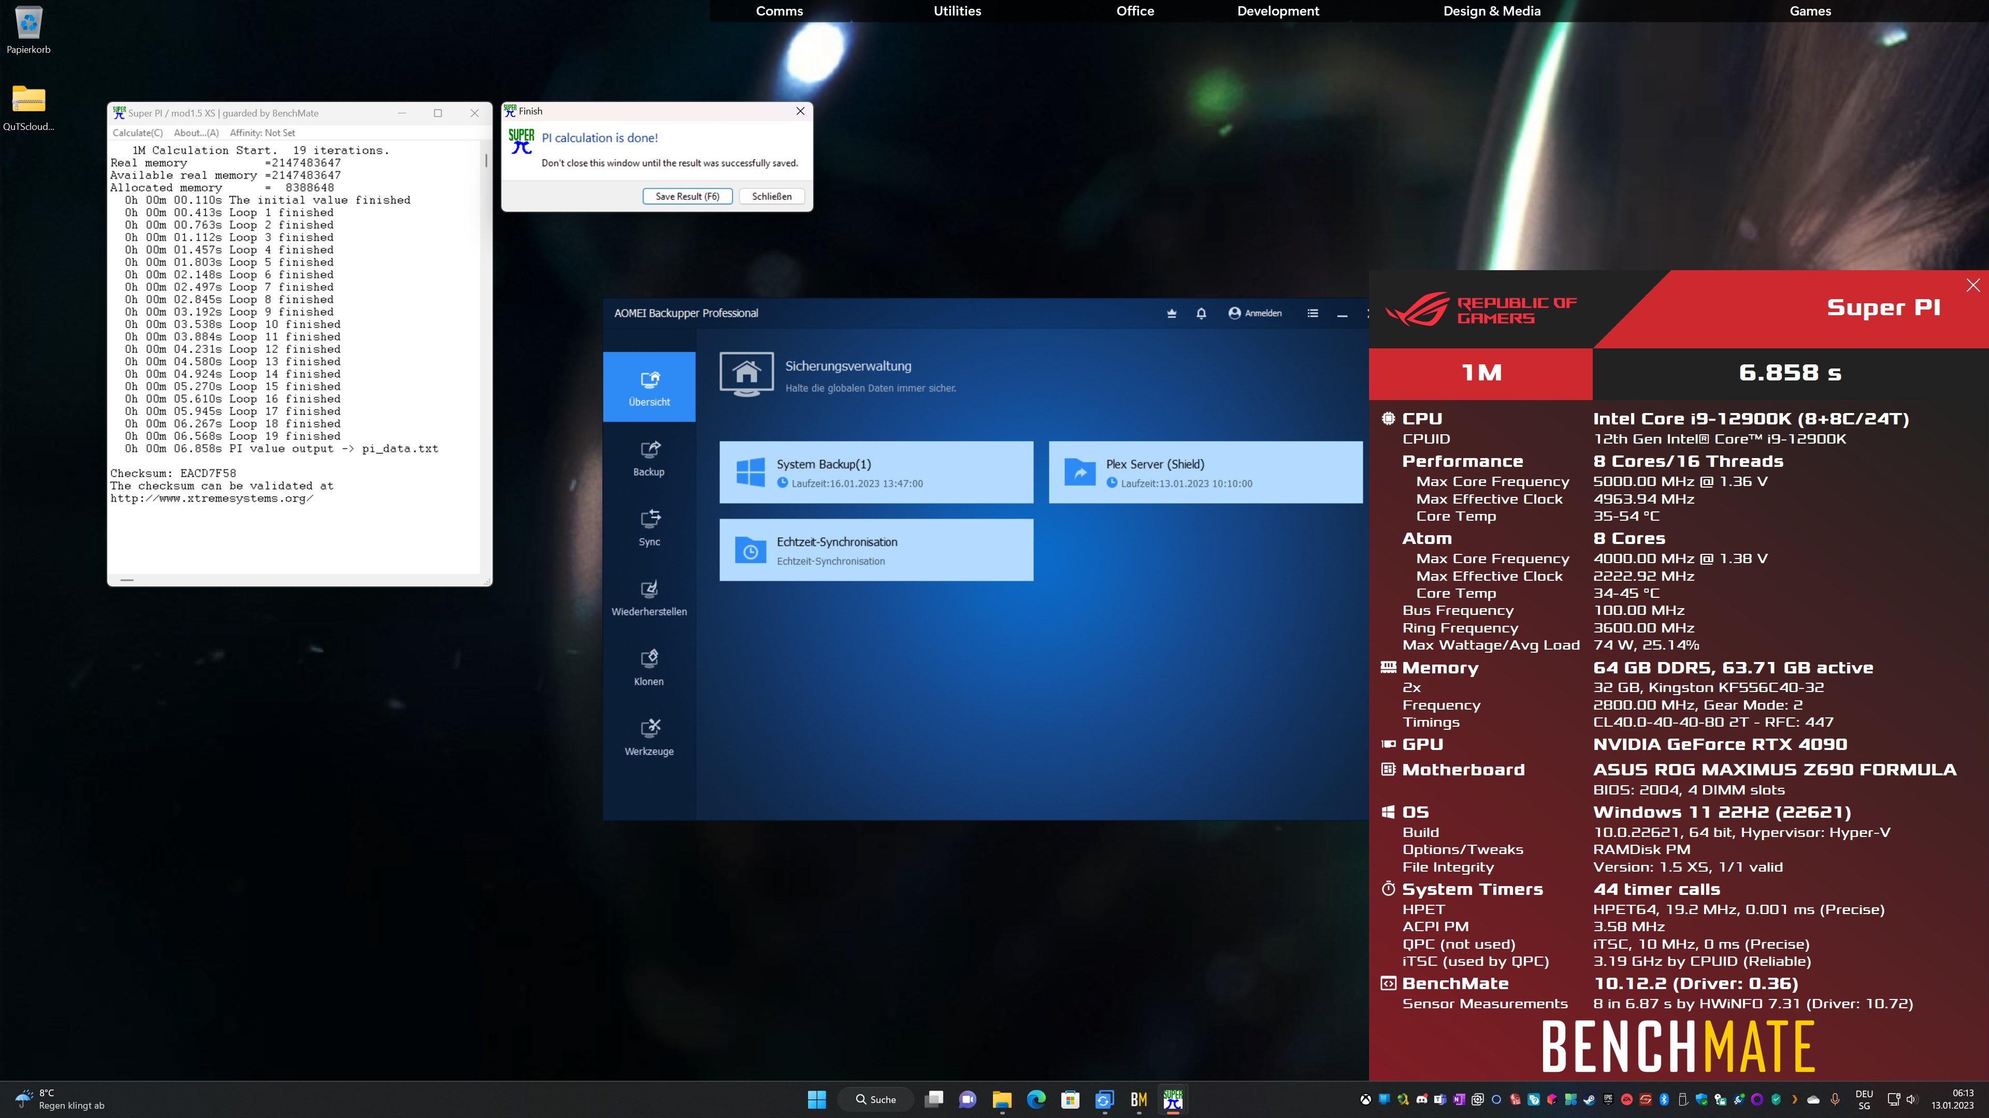Click Save Result (F6) in Finish dialog
The width and height of the screenshot is (1989, 1118).
click(x=687, y=196)
